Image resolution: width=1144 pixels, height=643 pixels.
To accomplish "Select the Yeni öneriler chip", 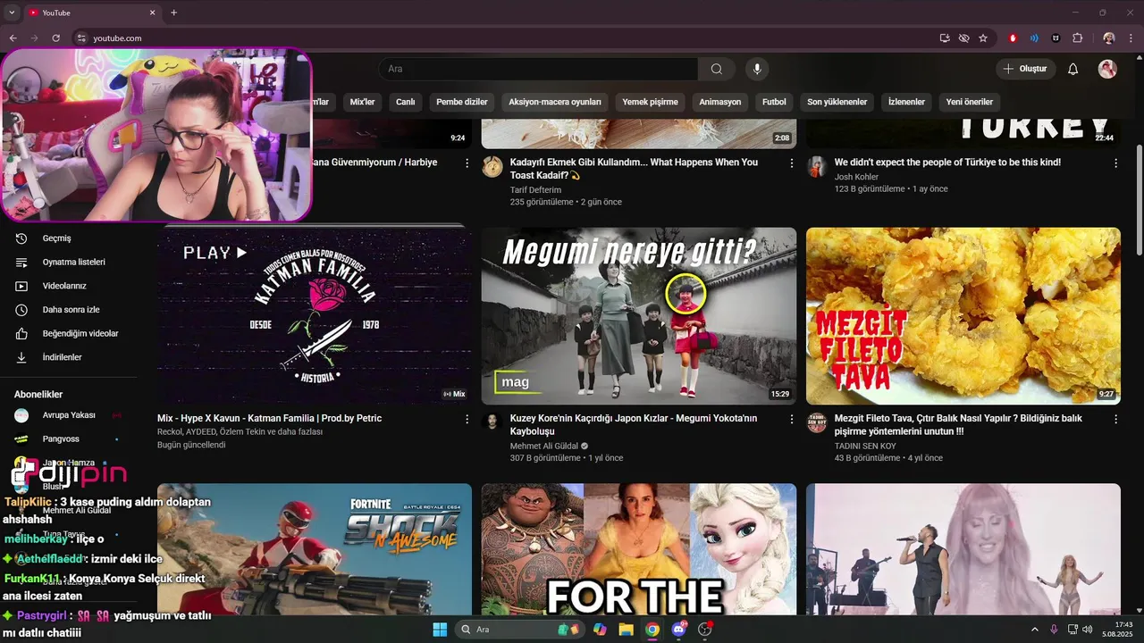I will pos(970,102).
